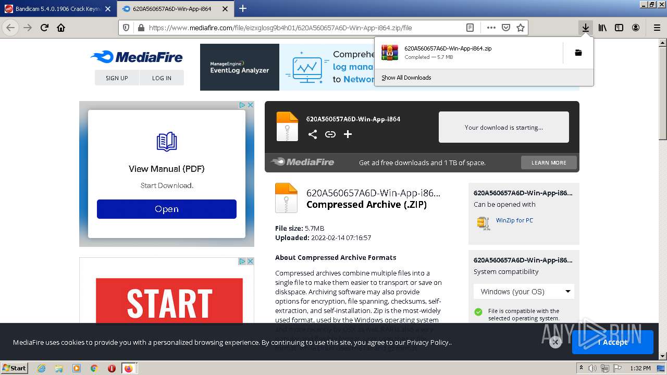Screen dimensions: 667x375
Task: Open the Firefox hamburger menu
Action: coord(657,28)
